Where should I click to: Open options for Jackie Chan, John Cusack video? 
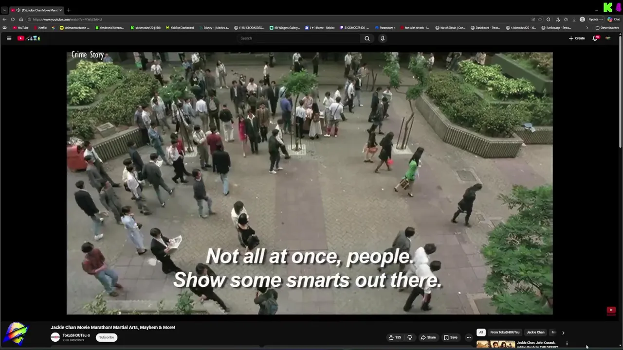coord(567,344)
